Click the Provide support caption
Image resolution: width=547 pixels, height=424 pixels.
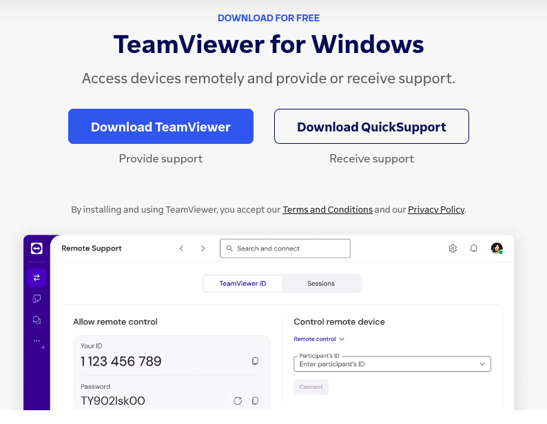tap(161, 158)
